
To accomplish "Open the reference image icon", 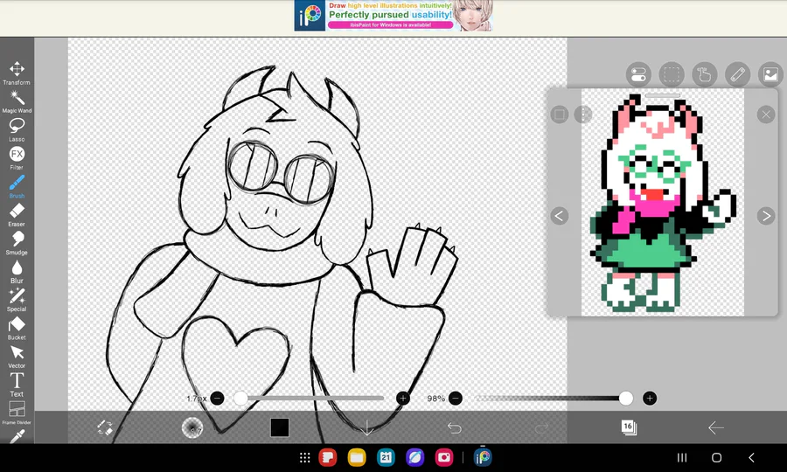I will pos(770,75).
